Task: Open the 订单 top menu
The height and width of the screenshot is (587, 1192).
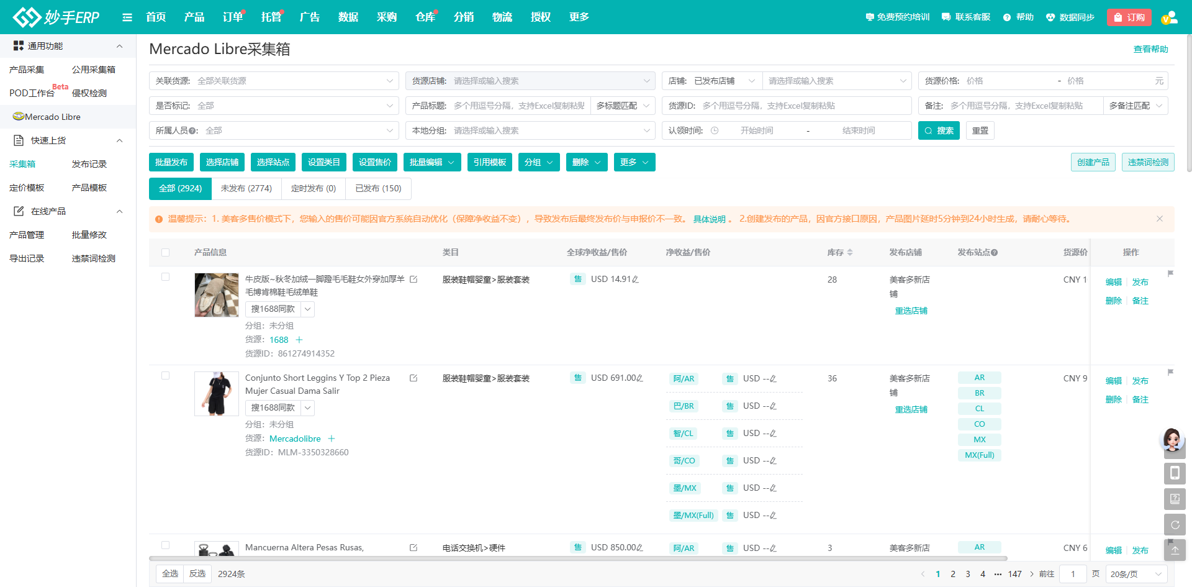Action: (x=233, y=17)
